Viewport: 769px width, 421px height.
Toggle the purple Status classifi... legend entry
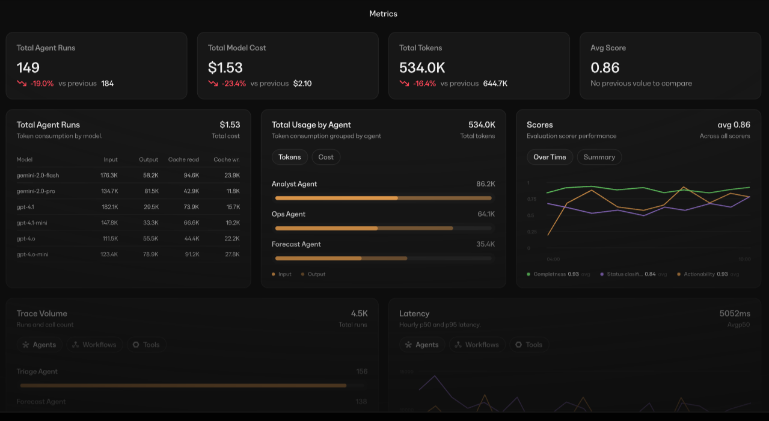(x=633, y=274)
